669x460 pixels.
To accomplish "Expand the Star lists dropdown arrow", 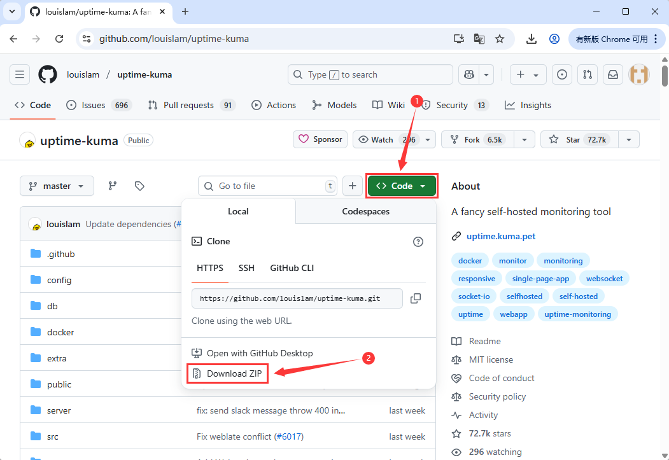I will click(628, 139).
